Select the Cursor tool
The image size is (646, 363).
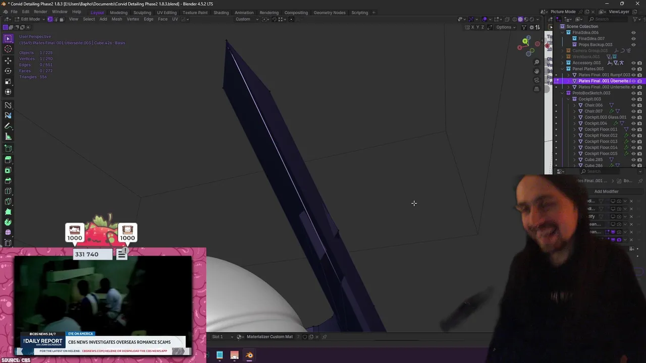tap(8, 49)
